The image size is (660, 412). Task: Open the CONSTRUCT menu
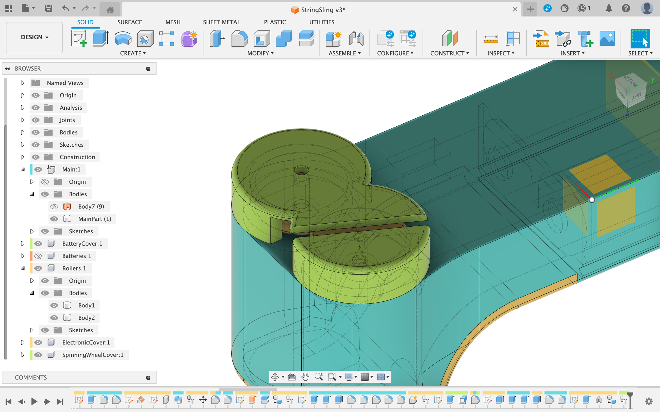[x=449, y=53]
